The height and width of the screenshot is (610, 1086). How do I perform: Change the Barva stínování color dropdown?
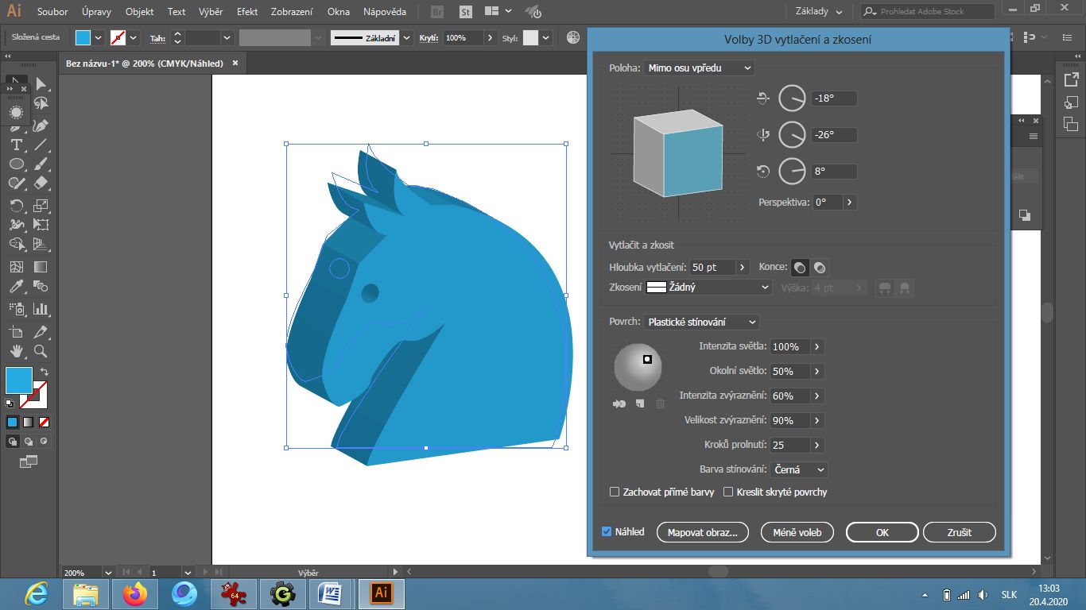798,469
